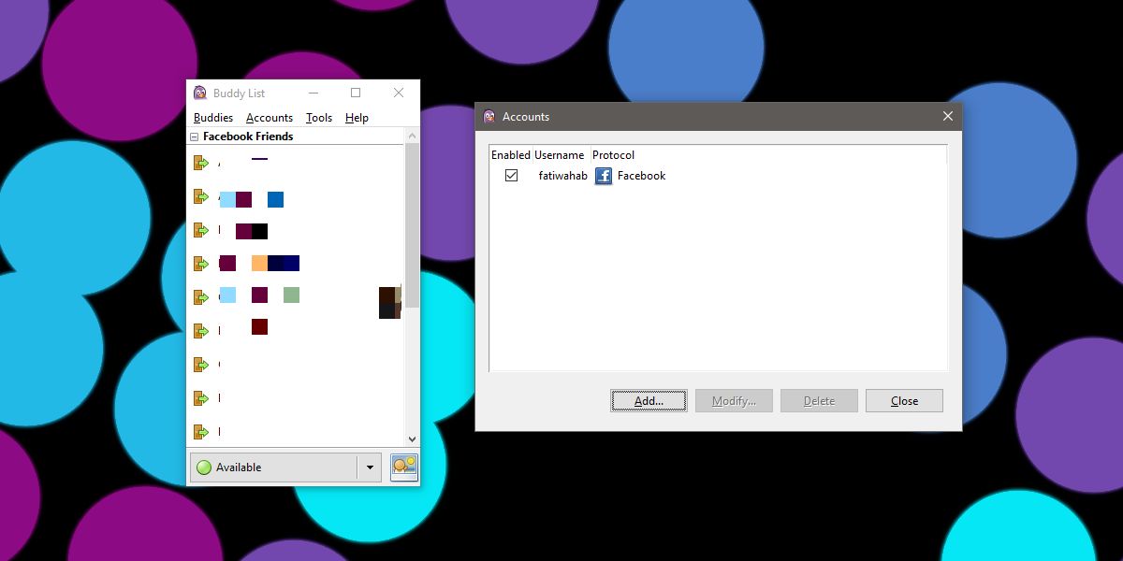Click the green Available status icon
This screenshot has height=561, width=1123.
click(x=204, y=467)
